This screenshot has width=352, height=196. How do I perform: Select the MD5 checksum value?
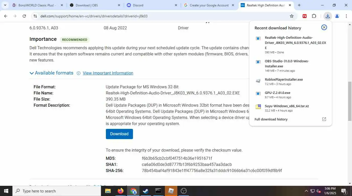[x=177, y=158]
